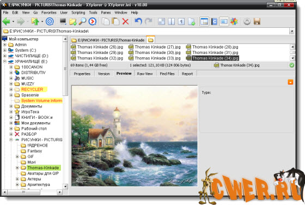Open the Configuration gear icon
305x205 pixels.
[x=247, y=21]
